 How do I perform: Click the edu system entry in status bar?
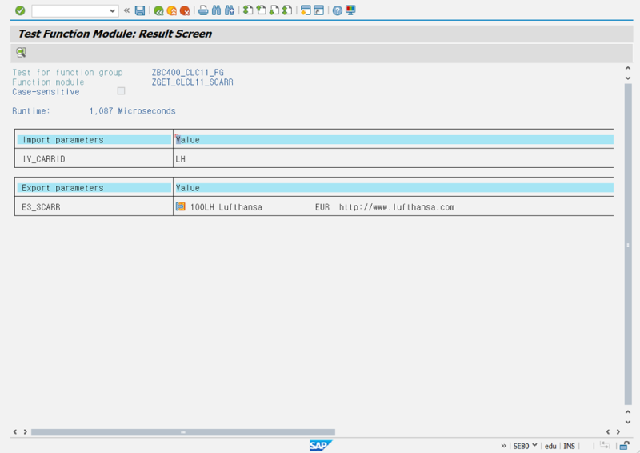[550, 446]
